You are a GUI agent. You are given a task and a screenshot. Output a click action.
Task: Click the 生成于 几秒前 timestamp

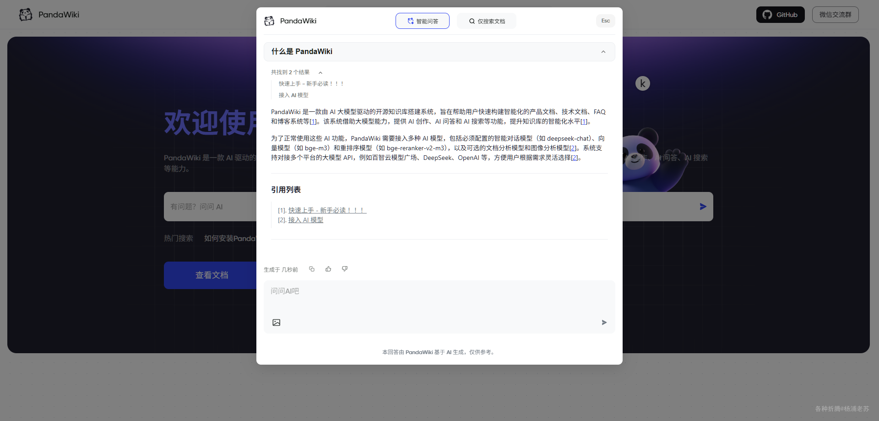(281, 270)
